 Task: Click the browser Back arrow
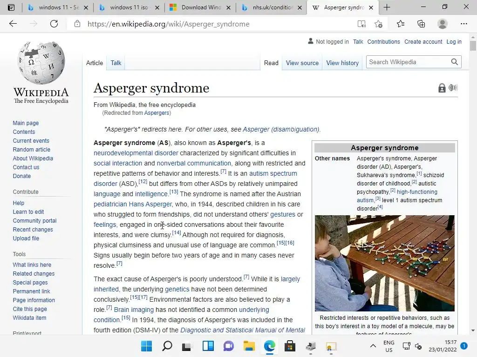pyautogui.click(x=13, y=24)
